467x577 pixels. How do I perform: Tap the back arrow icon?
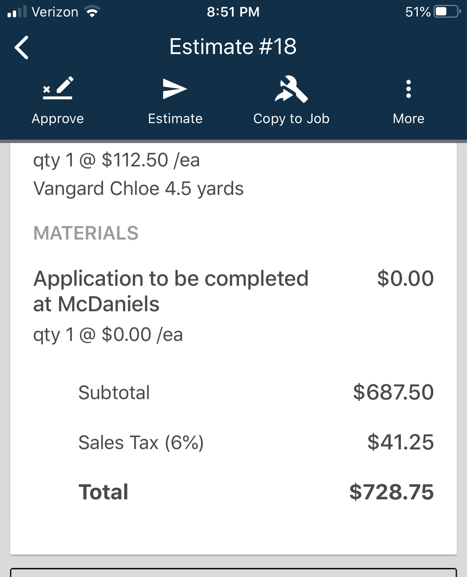22,48
